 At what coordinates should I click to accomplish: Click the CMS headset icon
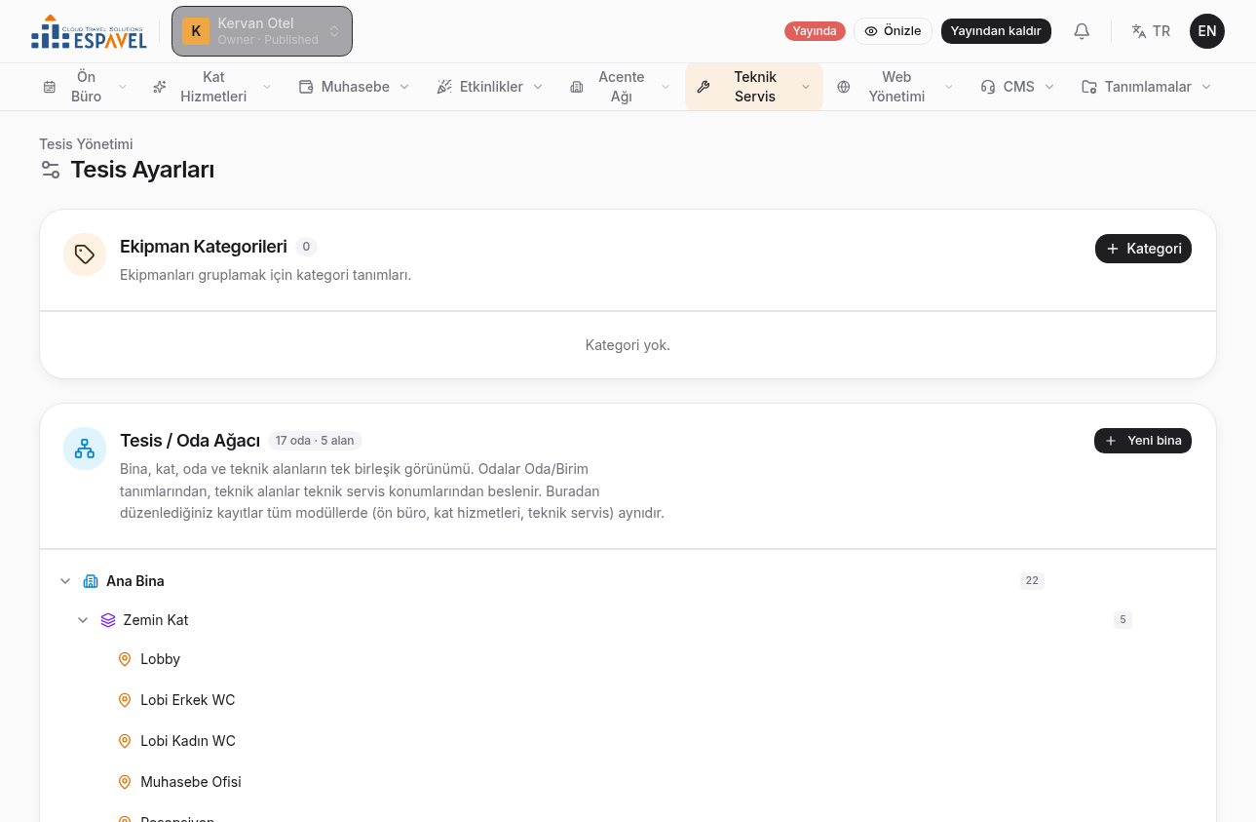click(x=988, y=87)
